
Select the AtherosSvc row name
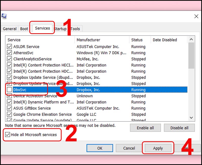[x=23, y=53]
